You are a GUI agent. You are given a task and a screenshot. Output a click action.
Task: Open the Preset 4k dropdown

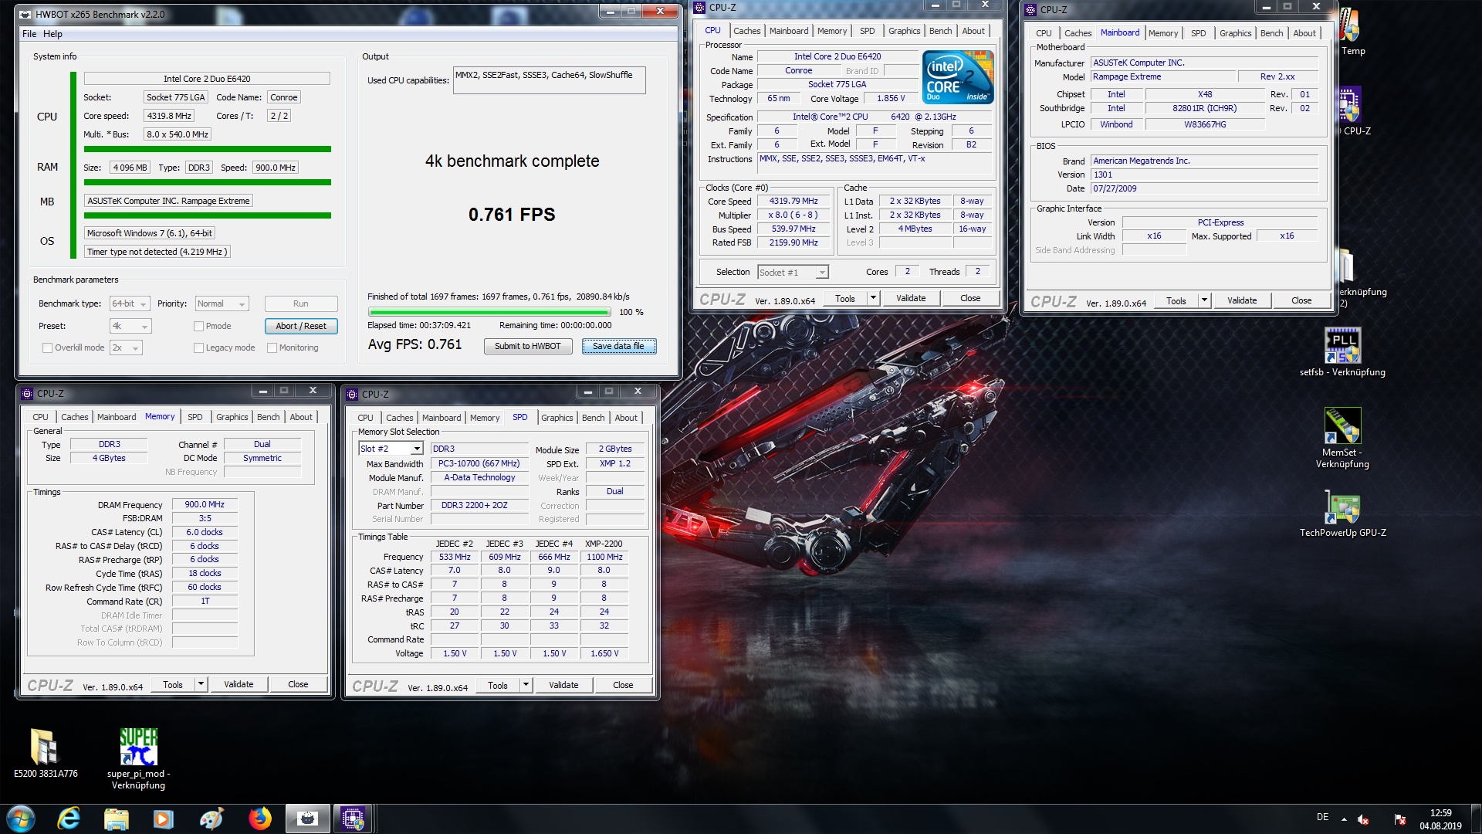pyautogui.click(x=130, y=327)
